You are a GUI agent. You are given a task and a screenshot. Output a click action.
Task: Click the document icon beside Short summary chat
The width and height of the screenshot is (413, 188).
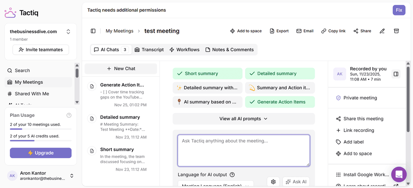[92, 151]
